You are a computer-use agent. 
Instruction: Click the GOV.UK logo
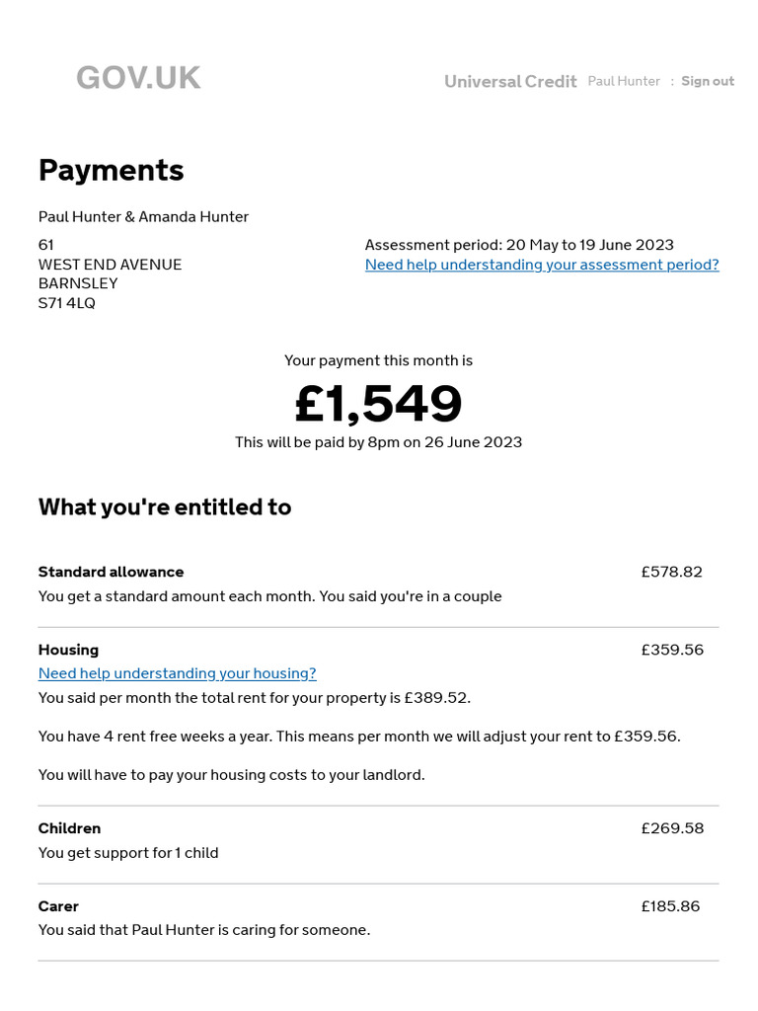tap(138, 78)
